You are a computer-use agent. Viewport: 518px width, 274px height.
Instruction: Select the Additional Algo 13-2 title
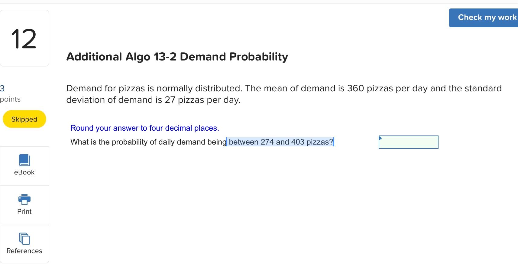(177, 56)
